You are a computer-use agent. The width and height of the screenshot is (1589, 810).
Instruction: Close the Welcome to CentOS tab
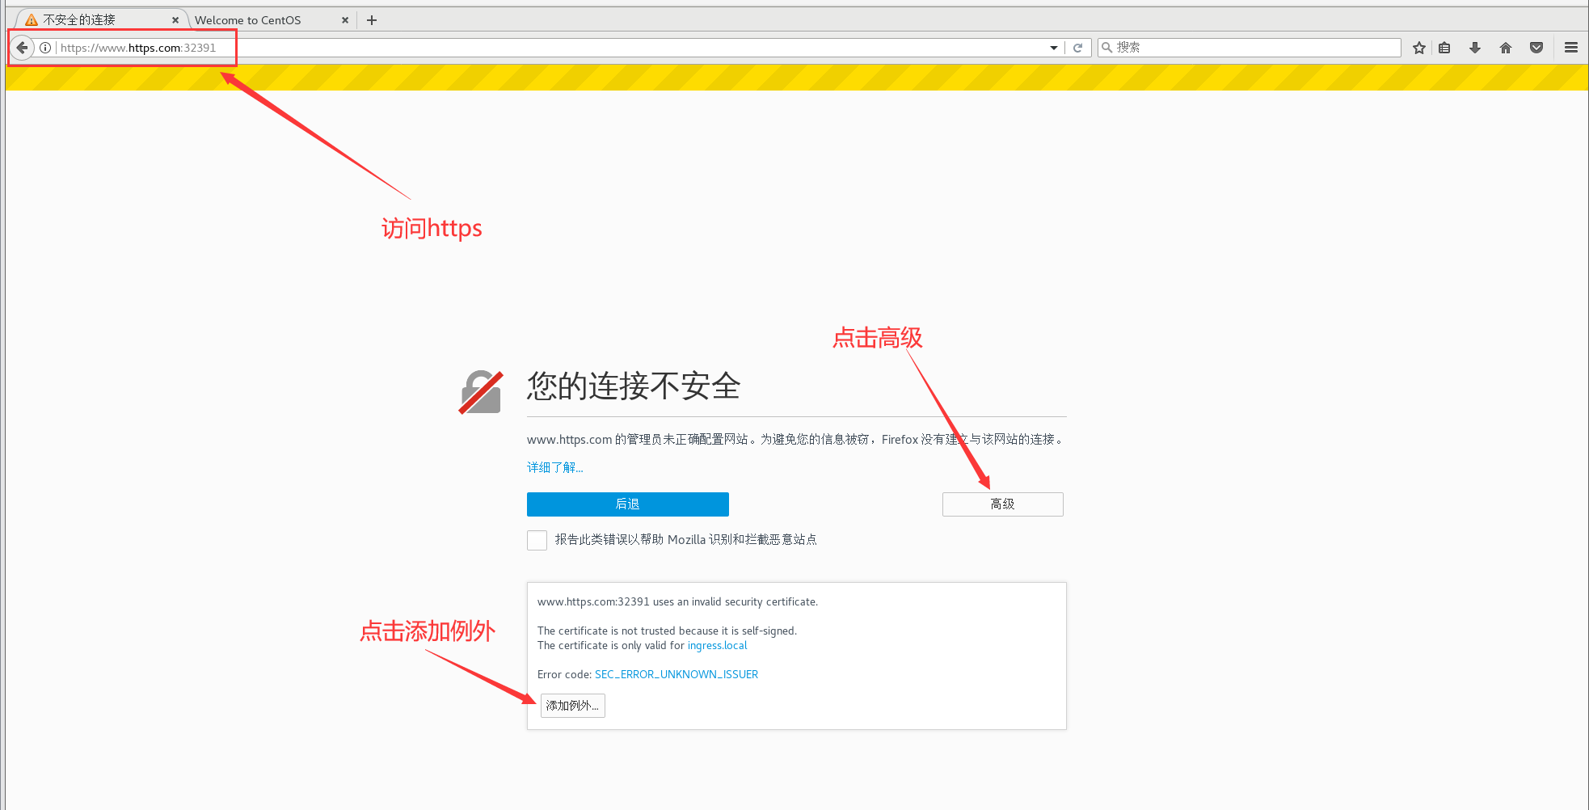pyautogui.click(x=345, y=20)
